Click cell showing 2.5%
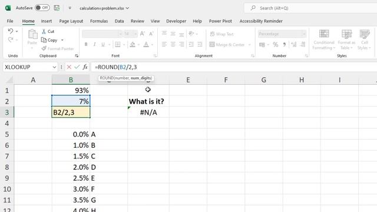 pyautogui.click(x=71, y=178)
